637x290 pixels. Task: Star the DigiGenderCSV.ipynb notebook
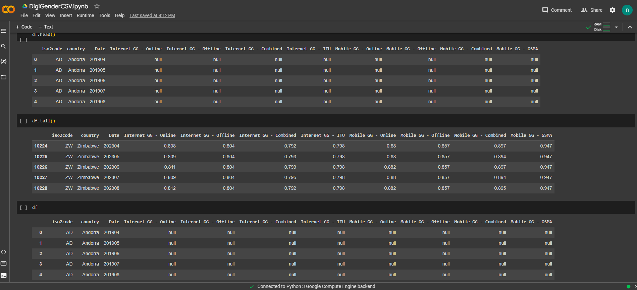coord(97,6)
